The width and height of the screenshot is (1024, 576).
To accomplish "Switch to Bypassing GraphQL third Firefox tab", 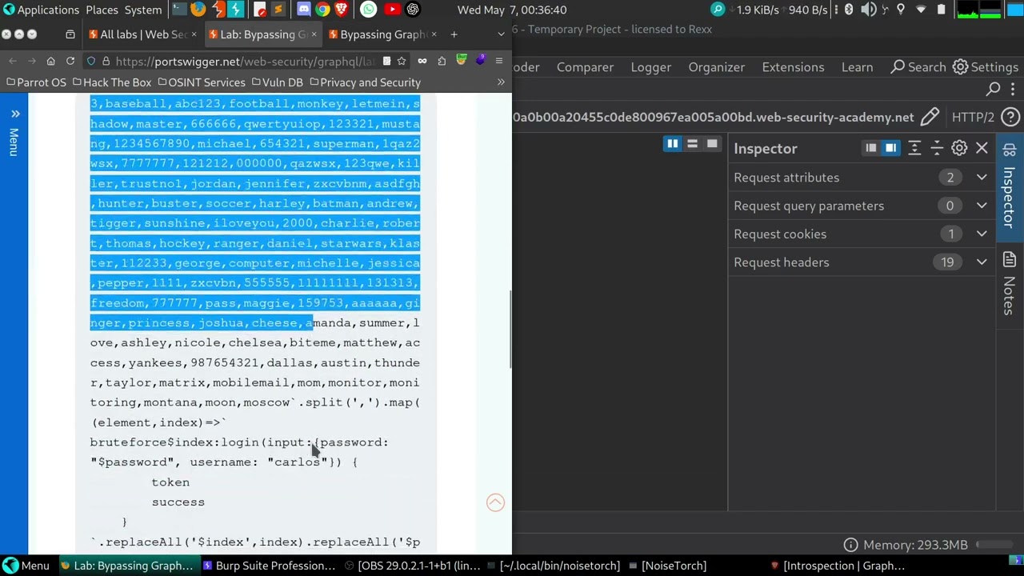I will coord(382,34).
